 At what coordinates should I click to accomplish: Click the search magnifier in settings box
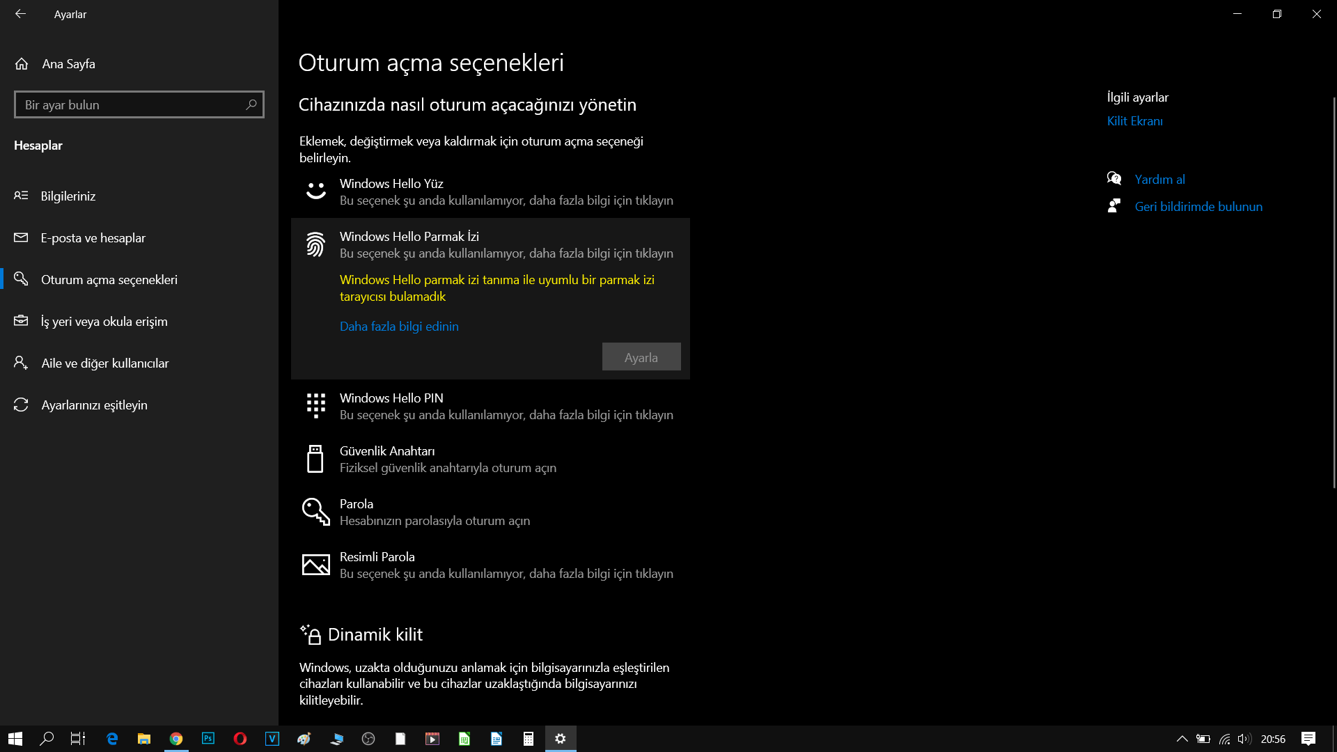coord(251,104)
